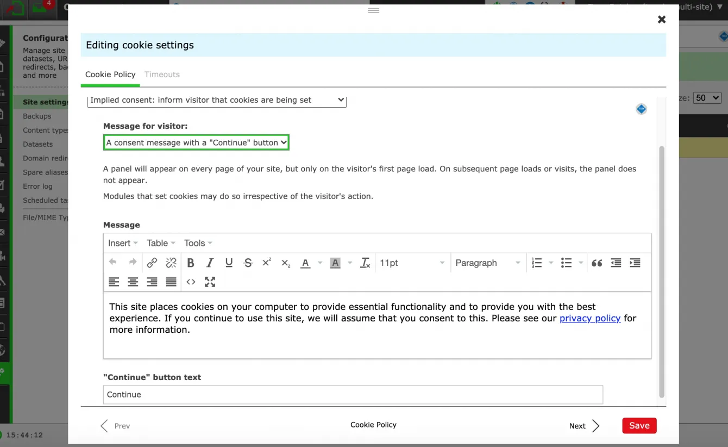728x447 pixels.
Task: Open text color picker arrow
Action: (320, 263)
